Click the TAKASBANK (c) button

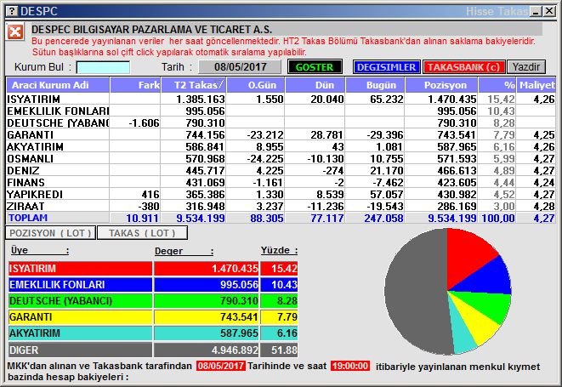click(x=463, y=67)
